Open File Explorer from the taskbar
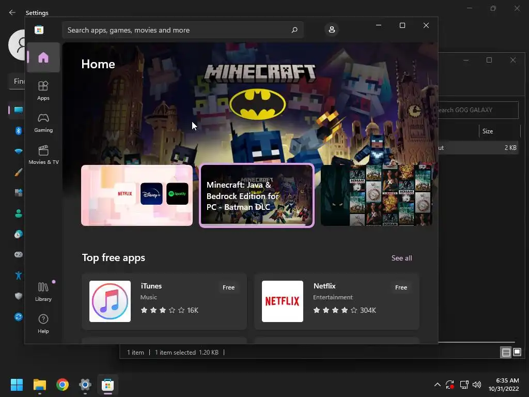 (x=39, y=385)
